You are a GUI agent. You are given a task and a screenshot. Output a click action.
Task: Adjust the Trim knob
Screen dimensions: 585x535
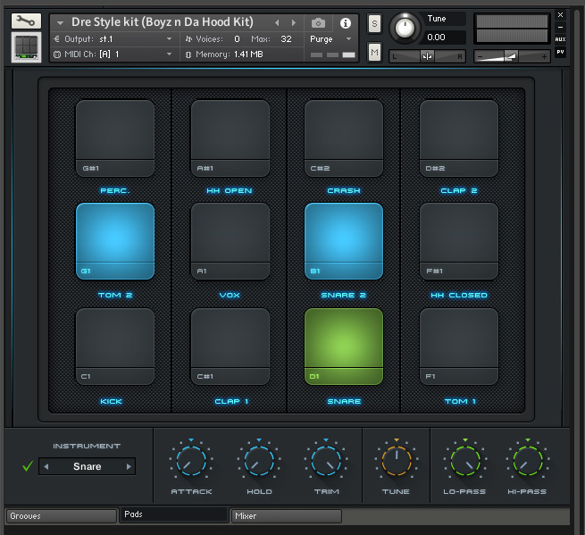coord(326,461)
